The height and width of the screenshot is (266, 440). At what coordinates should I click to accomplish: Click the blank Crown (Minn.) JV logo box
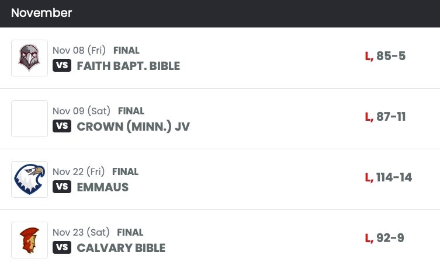[29, 118]
